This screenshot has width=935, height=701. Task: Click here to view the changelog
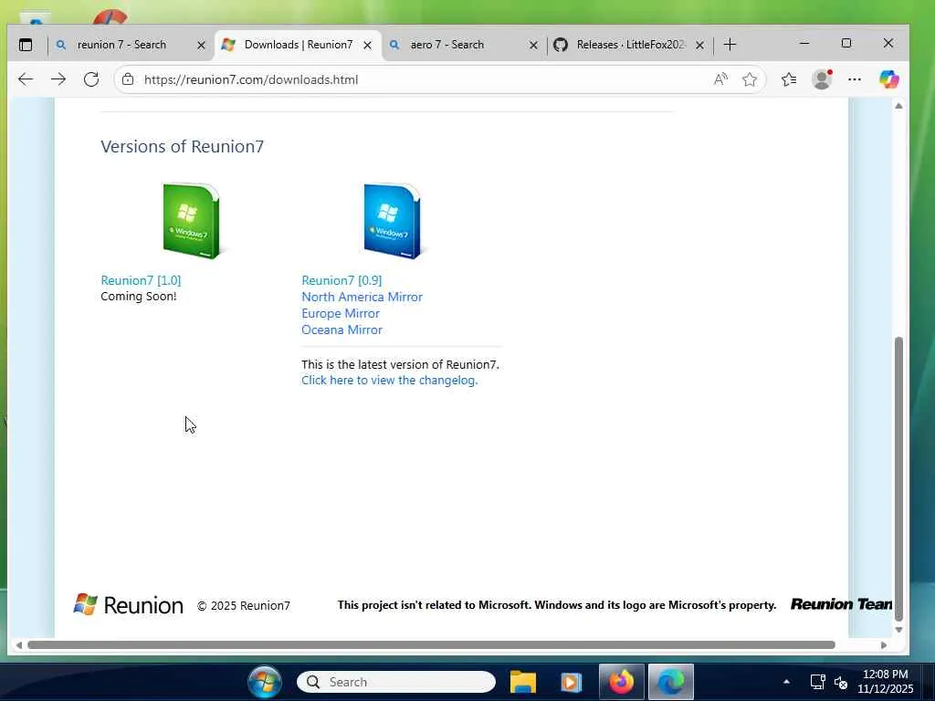coord(389,381)
